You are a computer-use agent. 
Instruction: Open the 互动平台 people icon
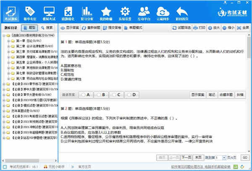[x=144, y=14]
